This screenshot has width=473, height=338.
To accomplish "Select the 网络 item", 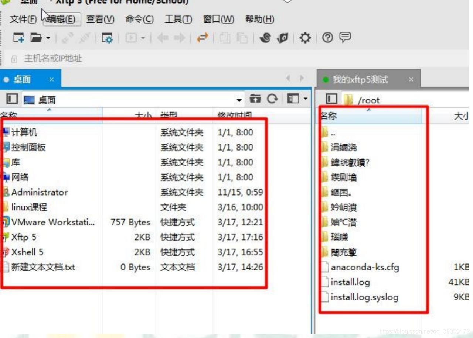I will (x=20, y=177).
